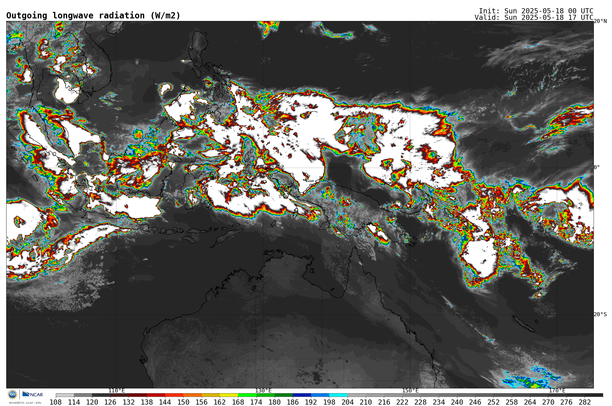Click the 'Init: Sun 2025-05-18 00 UTC' text
The image size is (612, 406).
coord(536,11)
